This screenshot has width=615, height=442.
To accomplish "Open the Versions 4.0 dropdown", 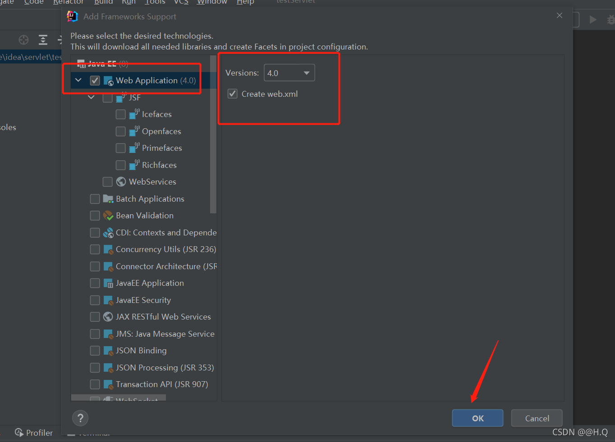I will click(x=289, y=73).
